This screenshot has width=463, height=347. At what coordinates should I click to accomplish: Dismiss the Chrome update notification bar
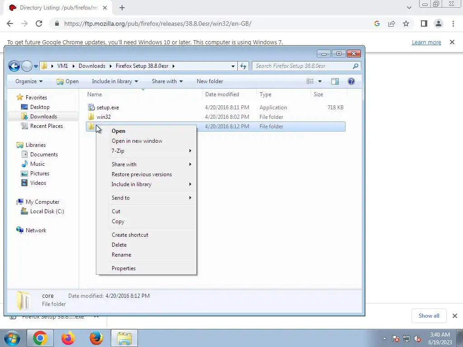[x=452, y=42]
